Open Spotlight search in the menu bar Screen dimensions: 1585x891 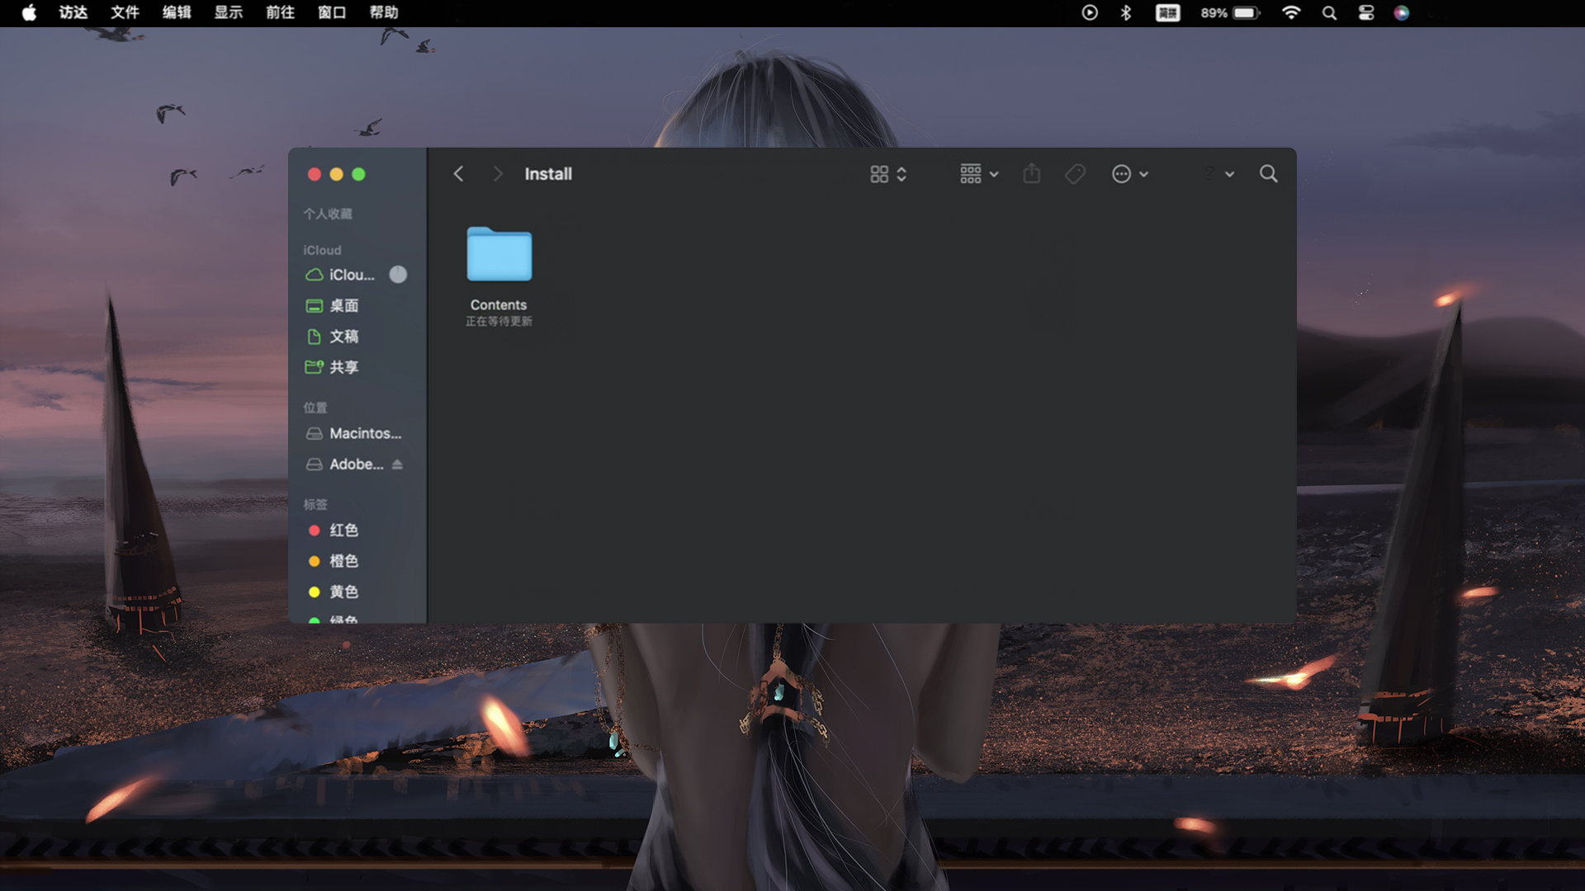click(x=1329, y=12)
